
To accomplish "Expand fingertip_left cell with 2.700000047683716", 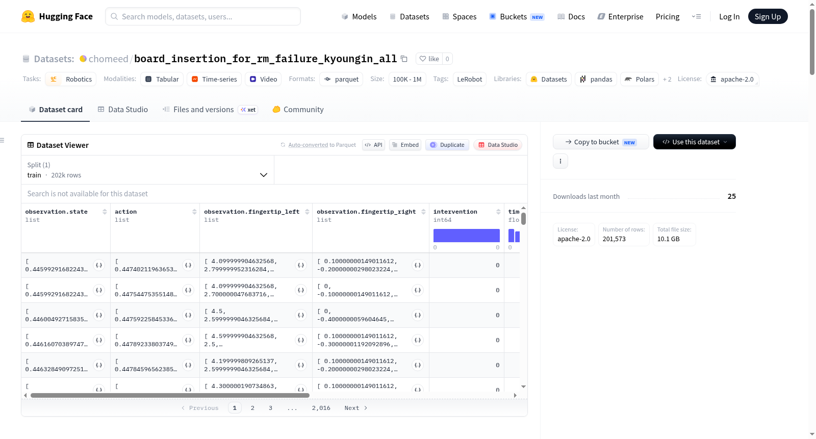I will (301, 290).
